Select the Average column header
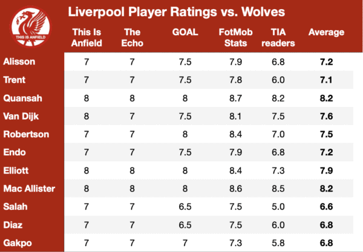 click(x=326, y=32)
